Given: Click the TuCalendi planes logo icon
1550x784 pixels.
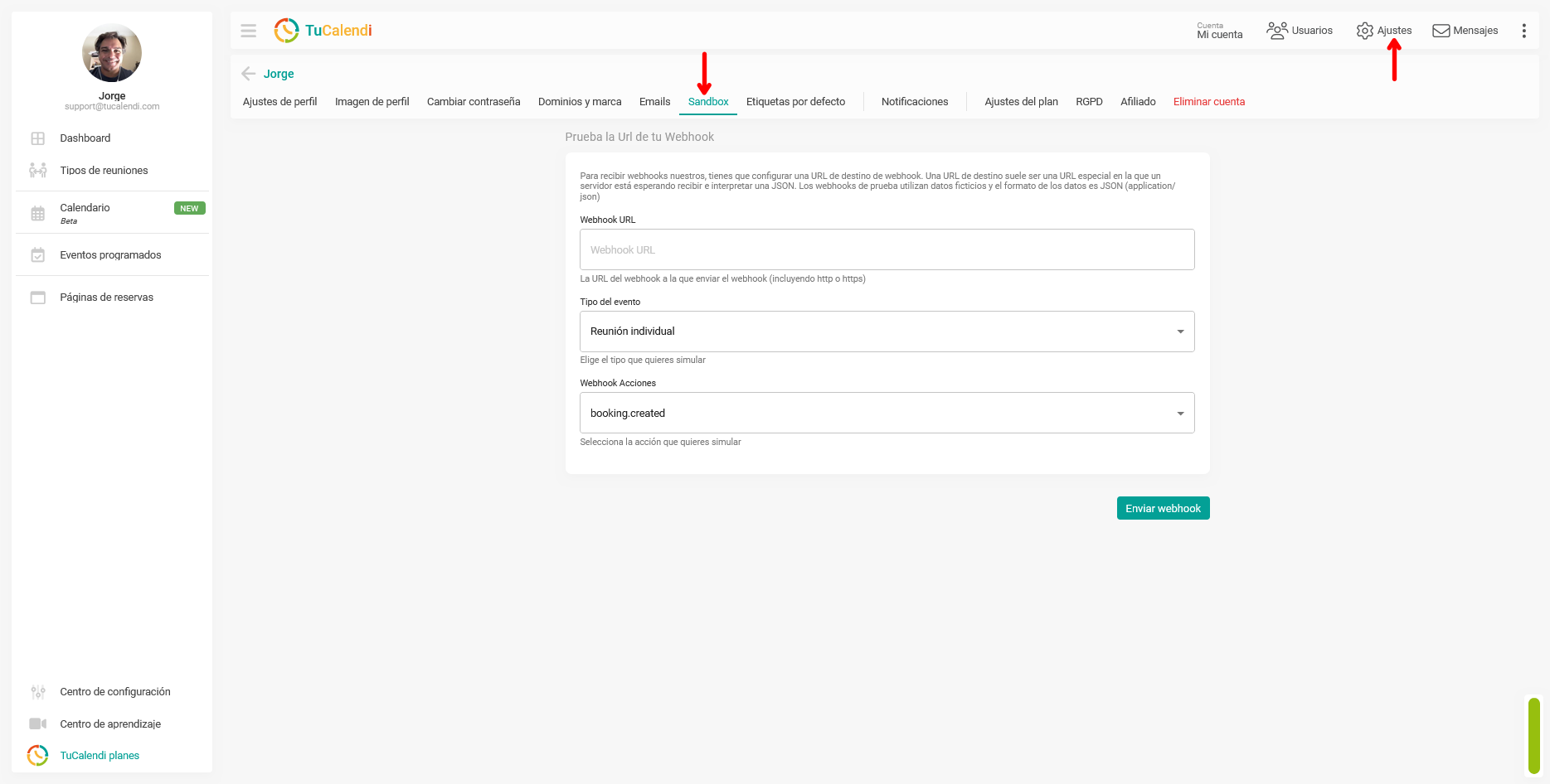Looking at the screenshot, I should point(38,756).
